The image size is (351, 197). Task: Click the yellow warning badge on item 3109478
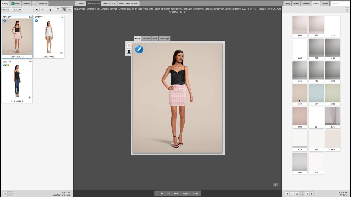tap(8, 65)
